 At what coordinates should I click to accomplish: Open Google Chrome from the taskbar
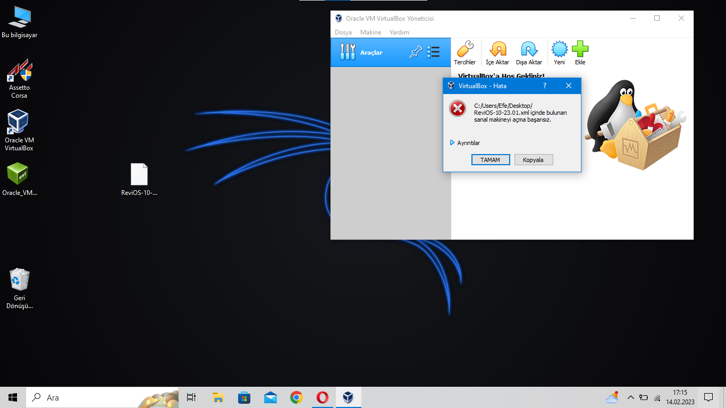pyautogui.click(x=296, y=397)
